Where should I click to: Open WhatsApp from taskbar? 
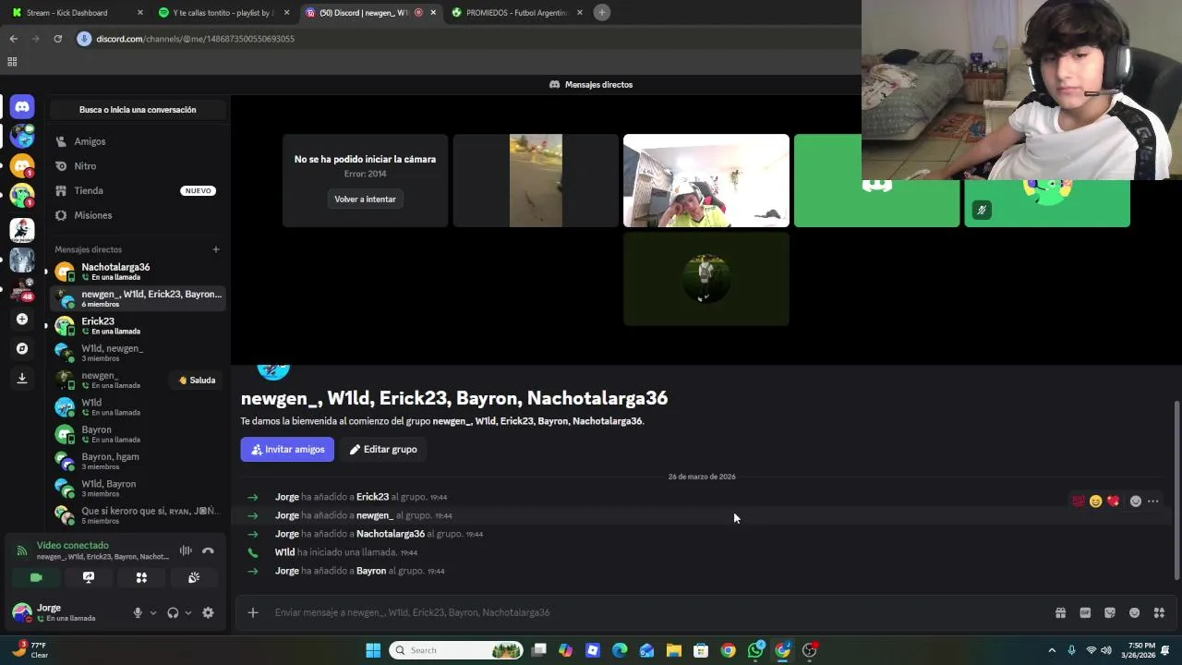[x=755, y=650]
